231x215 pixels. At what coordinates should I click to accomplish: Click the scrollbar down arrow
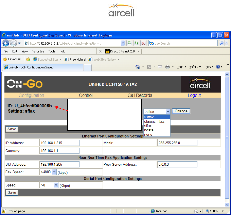(227, 205)
